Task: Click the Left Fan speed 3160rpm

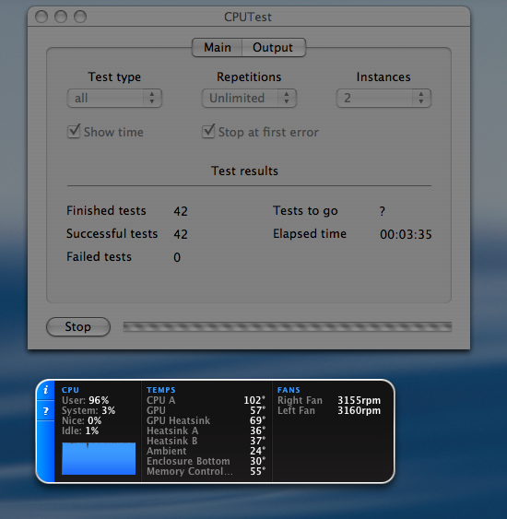Action: 360,410
